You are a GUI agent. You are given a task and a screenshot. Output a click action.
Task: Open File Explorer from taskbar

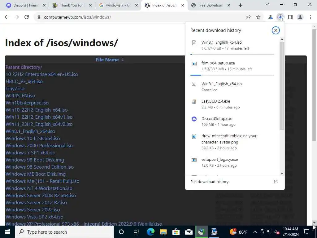pyautogui.click(x=163, y=232)
